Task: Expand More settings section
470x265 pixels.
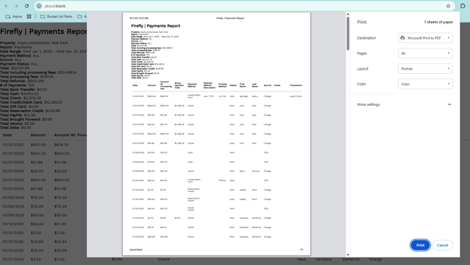Action: point(404,104)
